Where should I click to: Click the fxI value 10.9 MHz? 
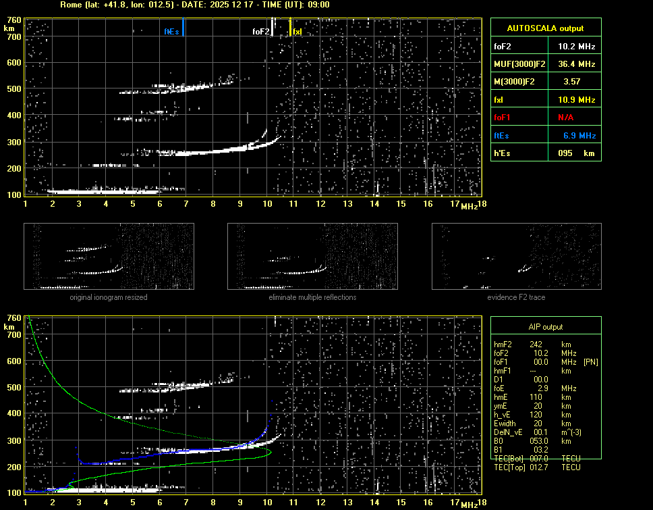[x=576, y=99]
